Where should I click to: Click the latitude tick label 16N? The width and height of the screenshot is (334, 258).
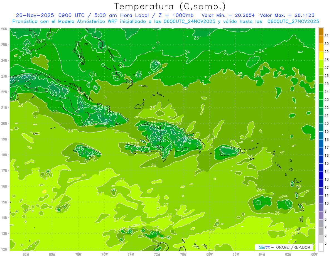4,186
